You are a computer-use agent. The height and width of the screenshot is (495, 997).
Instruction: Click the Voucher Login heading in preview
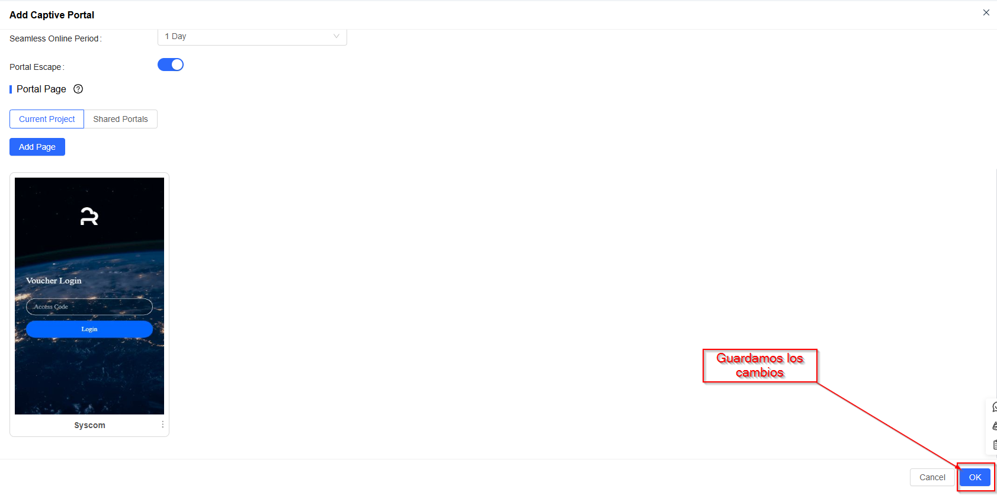pyautogui.click(x=54, y=281)
